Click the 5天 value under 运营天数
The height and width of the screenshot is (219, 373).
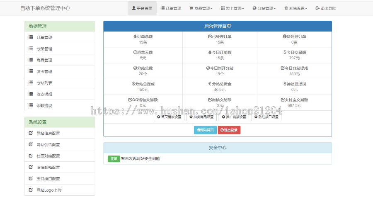pyautogui.click(x=143, y=58)
